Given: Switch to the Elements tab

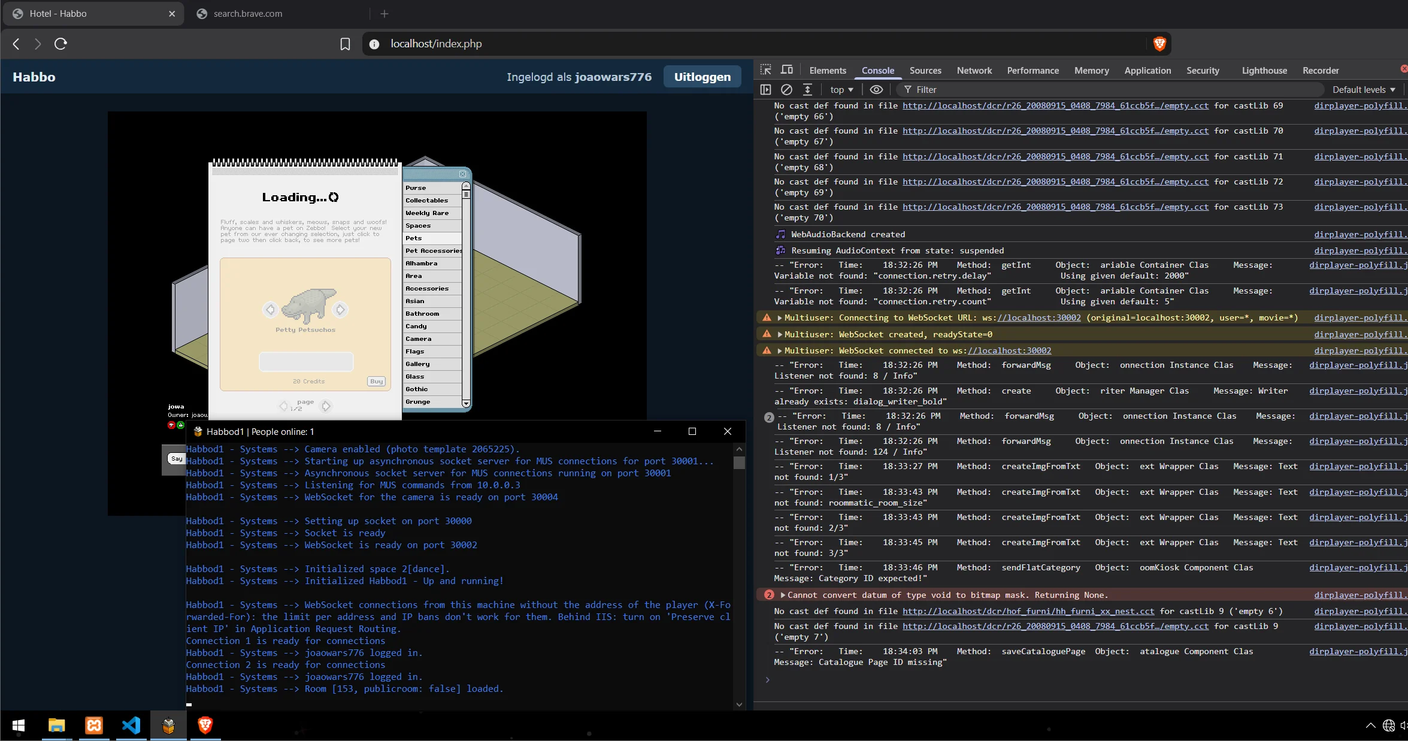Looking at the screenshot, I should (828, 70).
